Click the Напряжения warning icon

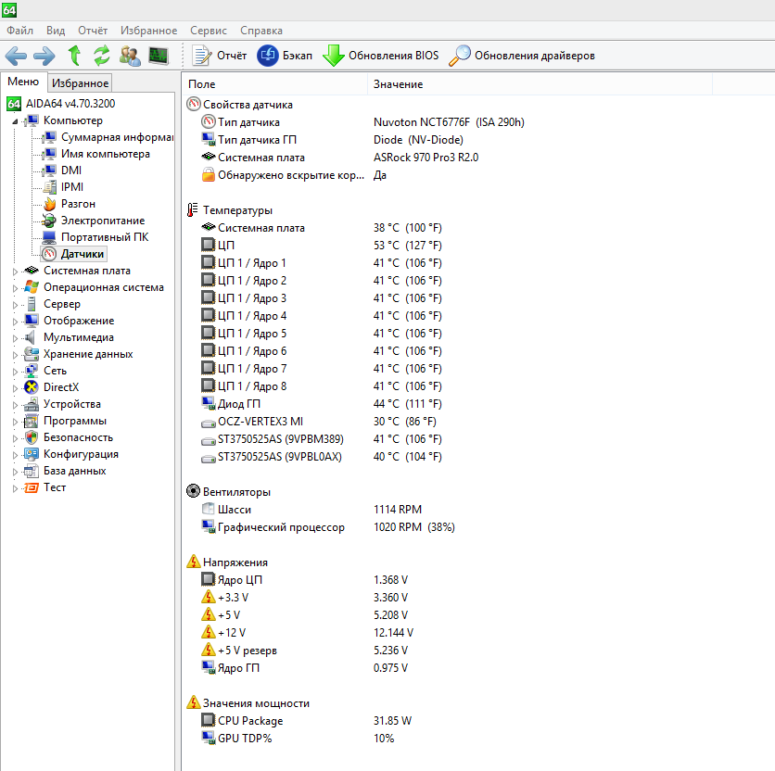click(x=193, y=562)
